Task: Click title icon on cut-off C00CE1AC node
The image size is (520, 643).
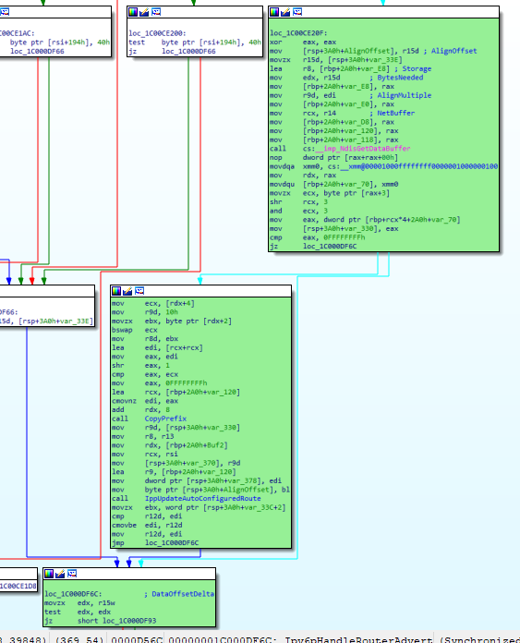Action: pyautogui.click(x=5, y=12)
